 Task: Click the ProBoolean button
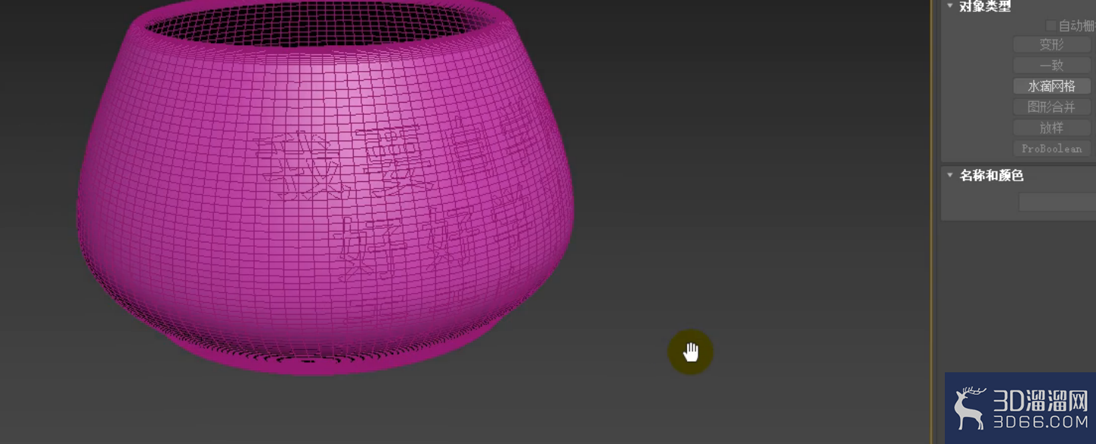tap(1052, 149)
